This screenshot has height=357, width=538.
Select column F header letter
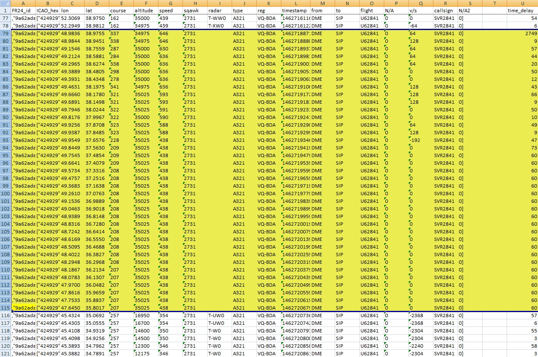145,3
